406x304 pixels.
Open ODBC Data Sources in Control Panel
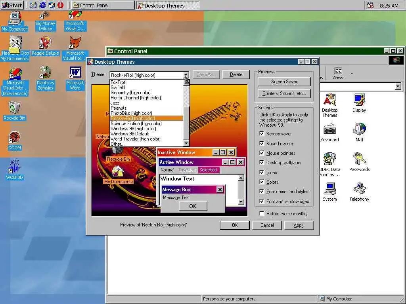click(329, 165)
